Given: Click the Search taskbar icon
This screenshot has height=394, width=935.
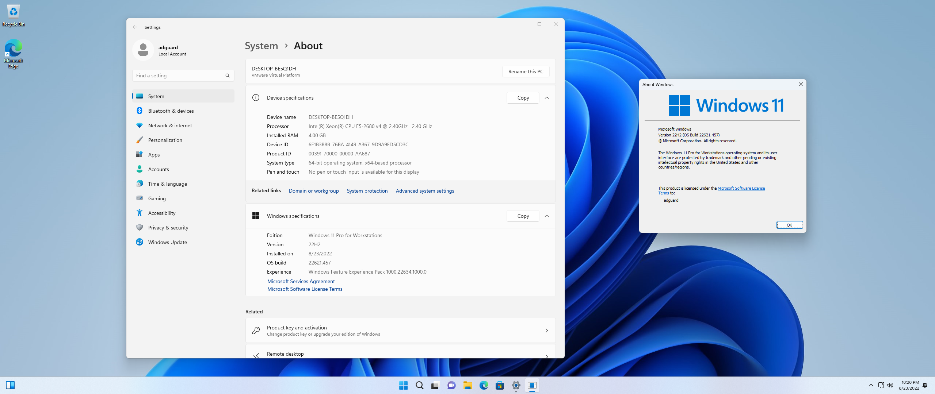Looking at the screenshot, I should (x=419, y=385).
